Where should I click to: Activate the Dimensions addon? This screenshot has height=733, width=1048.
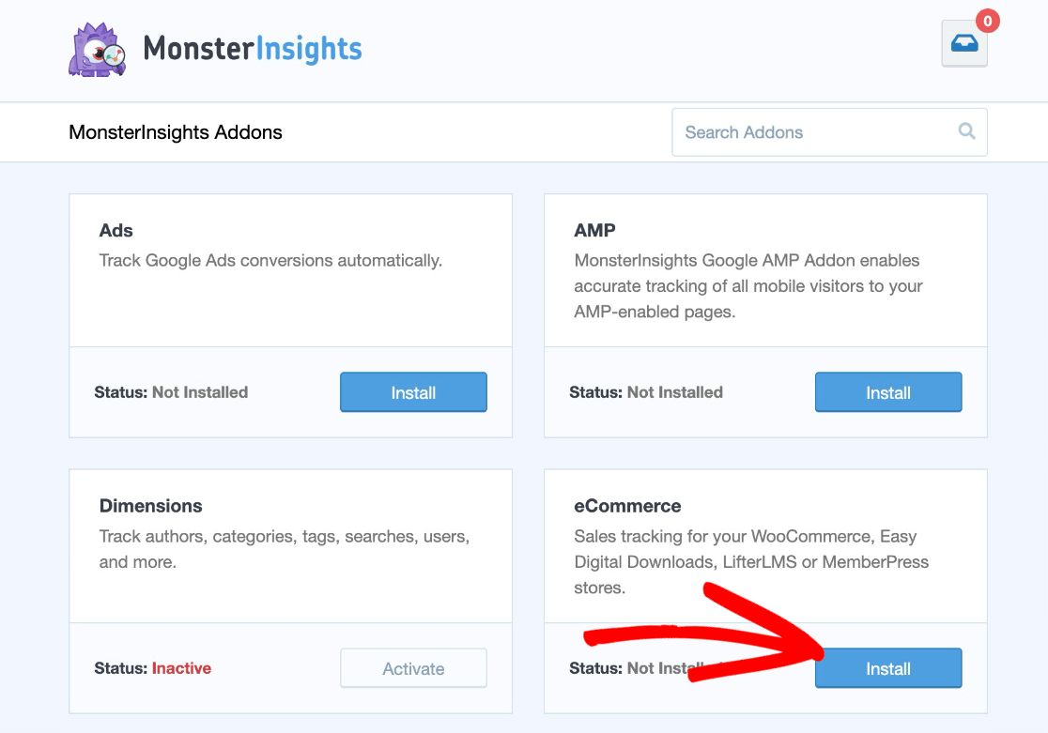click(413, 668)
